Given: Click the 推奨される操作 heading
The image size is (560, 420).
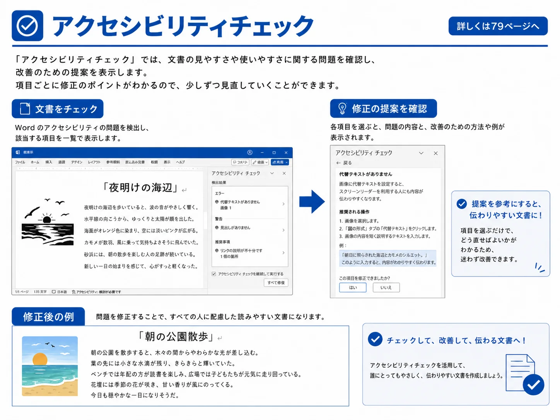Looking at the screenshot, I should pos(354,212).
